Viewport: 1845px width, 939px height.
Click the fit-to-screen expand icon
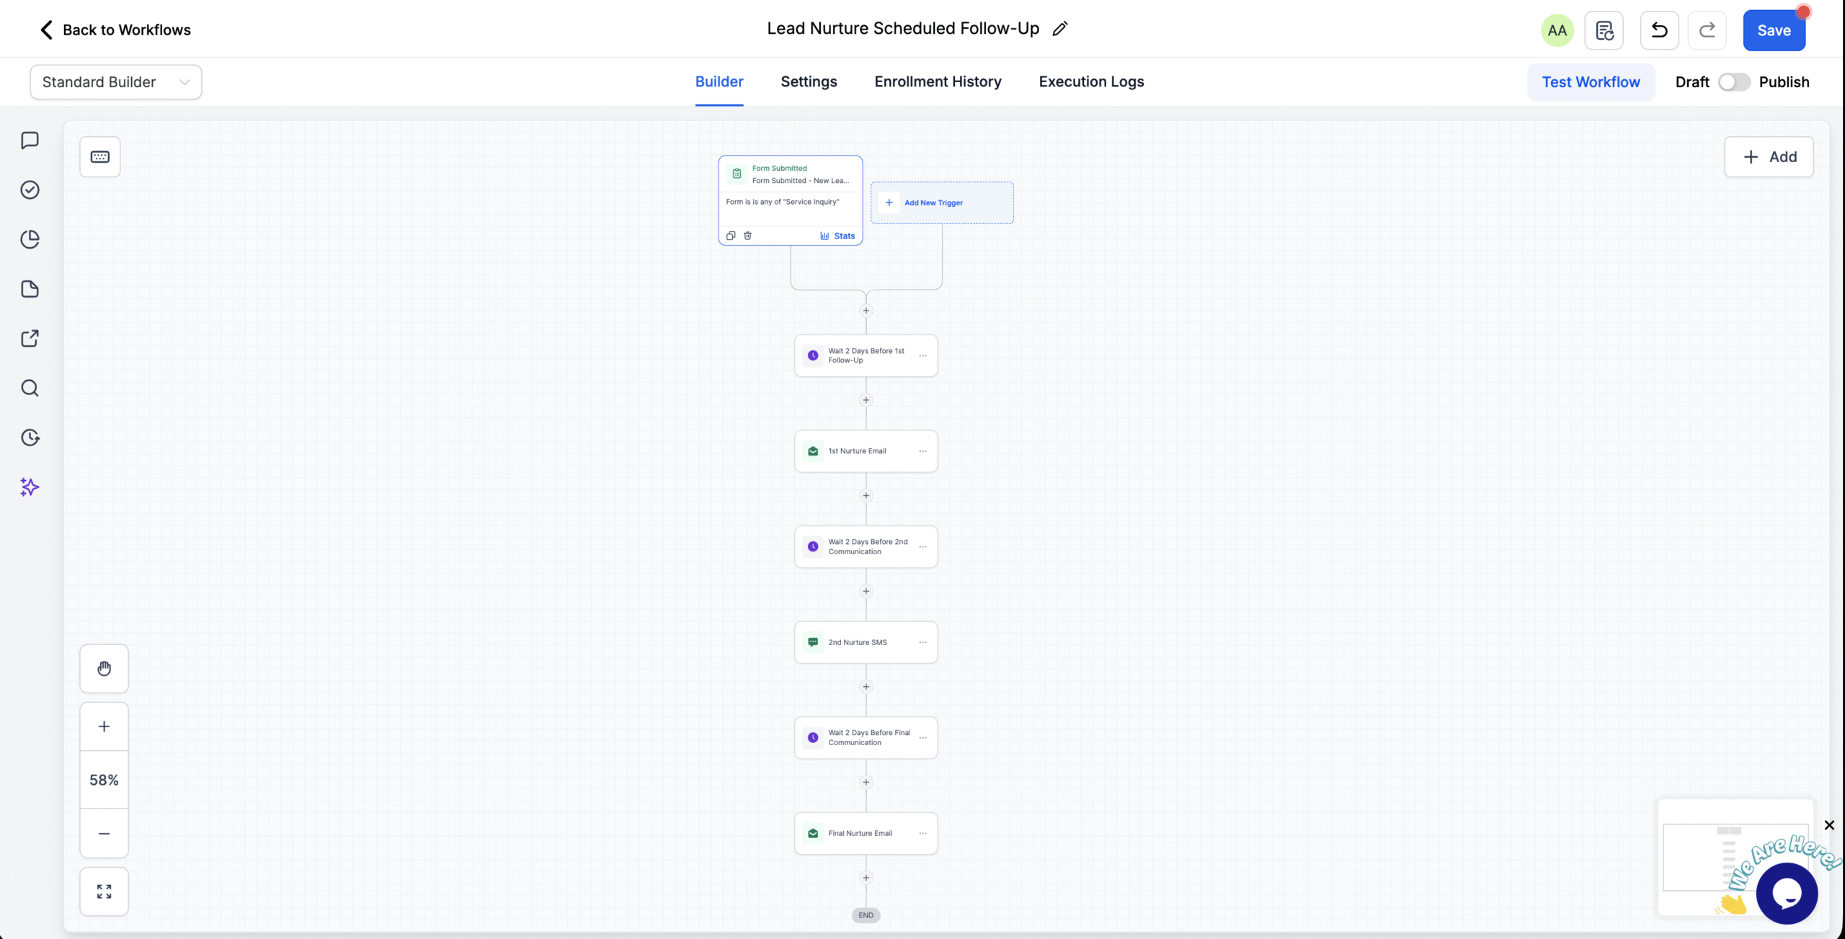coord(105,891)
